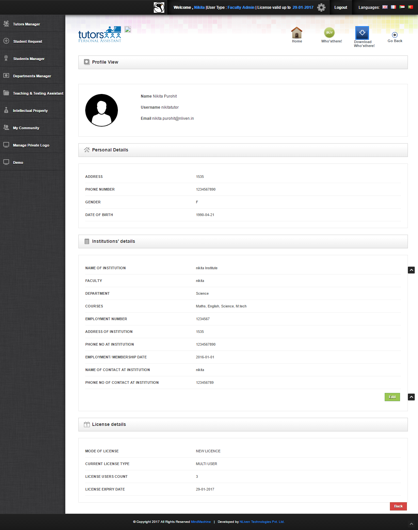Screen dimensions: 418x530
Task: Click the Tutors Manager people icon
Action: coord(6,23)
